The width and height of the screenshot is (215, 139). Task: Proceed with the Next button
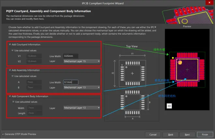187,135
